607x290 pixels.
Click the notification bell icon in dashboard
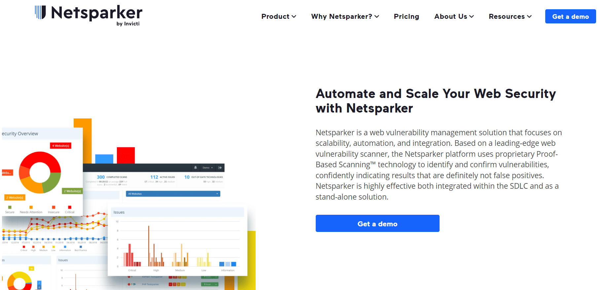click(x=196, y=168)
